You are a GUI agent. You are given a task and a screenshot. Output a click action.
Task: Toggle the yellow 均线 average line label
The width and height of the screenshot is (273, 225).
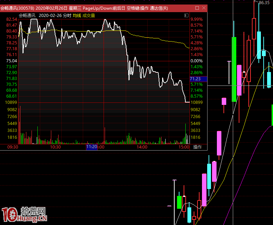77,15
